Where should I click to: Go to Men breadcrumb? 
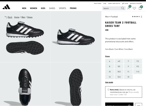[23, 17]
